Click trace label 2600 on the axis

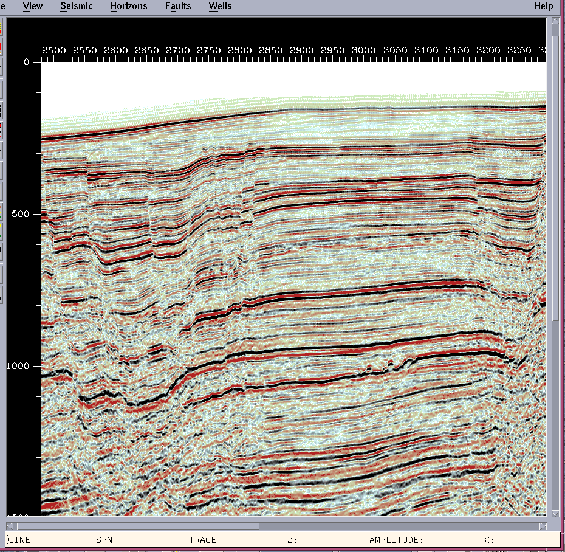(x=115, y=50)
